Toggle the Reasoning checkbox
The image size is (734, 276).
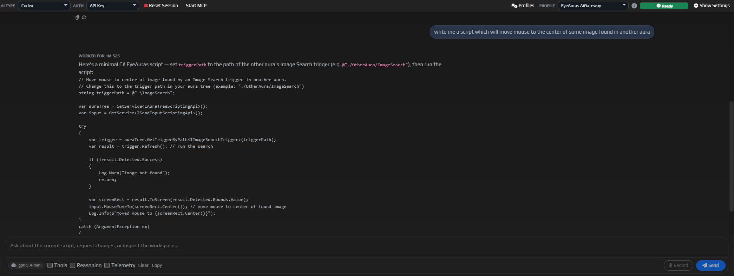pos(73,265)
